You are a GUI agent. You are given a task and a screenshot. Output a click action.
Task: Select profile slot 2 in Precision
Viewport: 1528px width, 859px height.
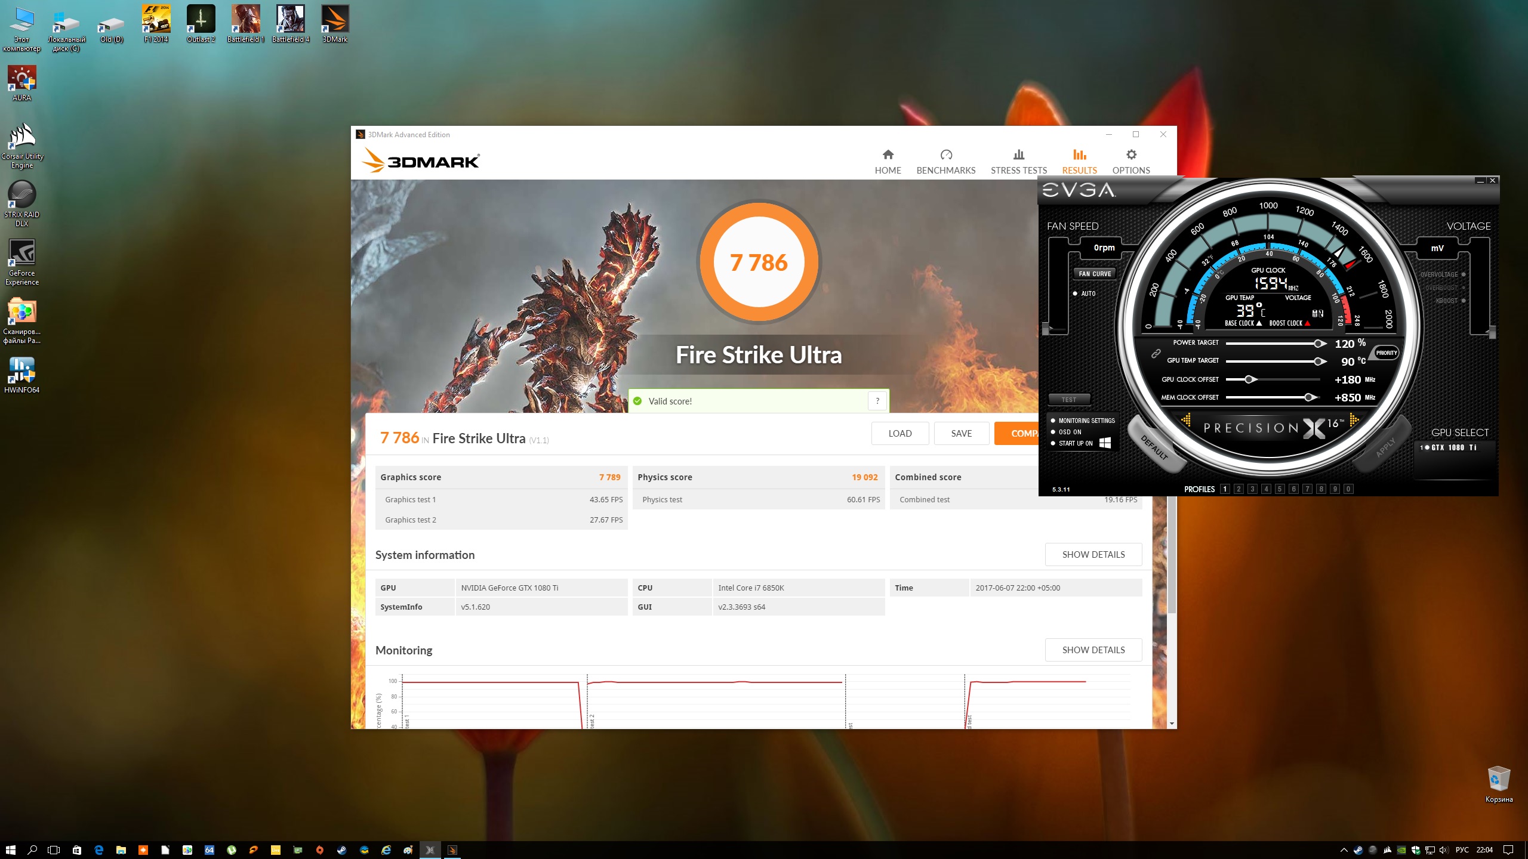pyautogui.click(x=1239, y=489)
